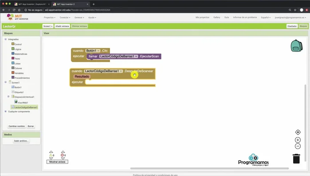This screenshot has width=310, height=176.
Task: Open the Política de privacidad footer link
Action: 155,175
